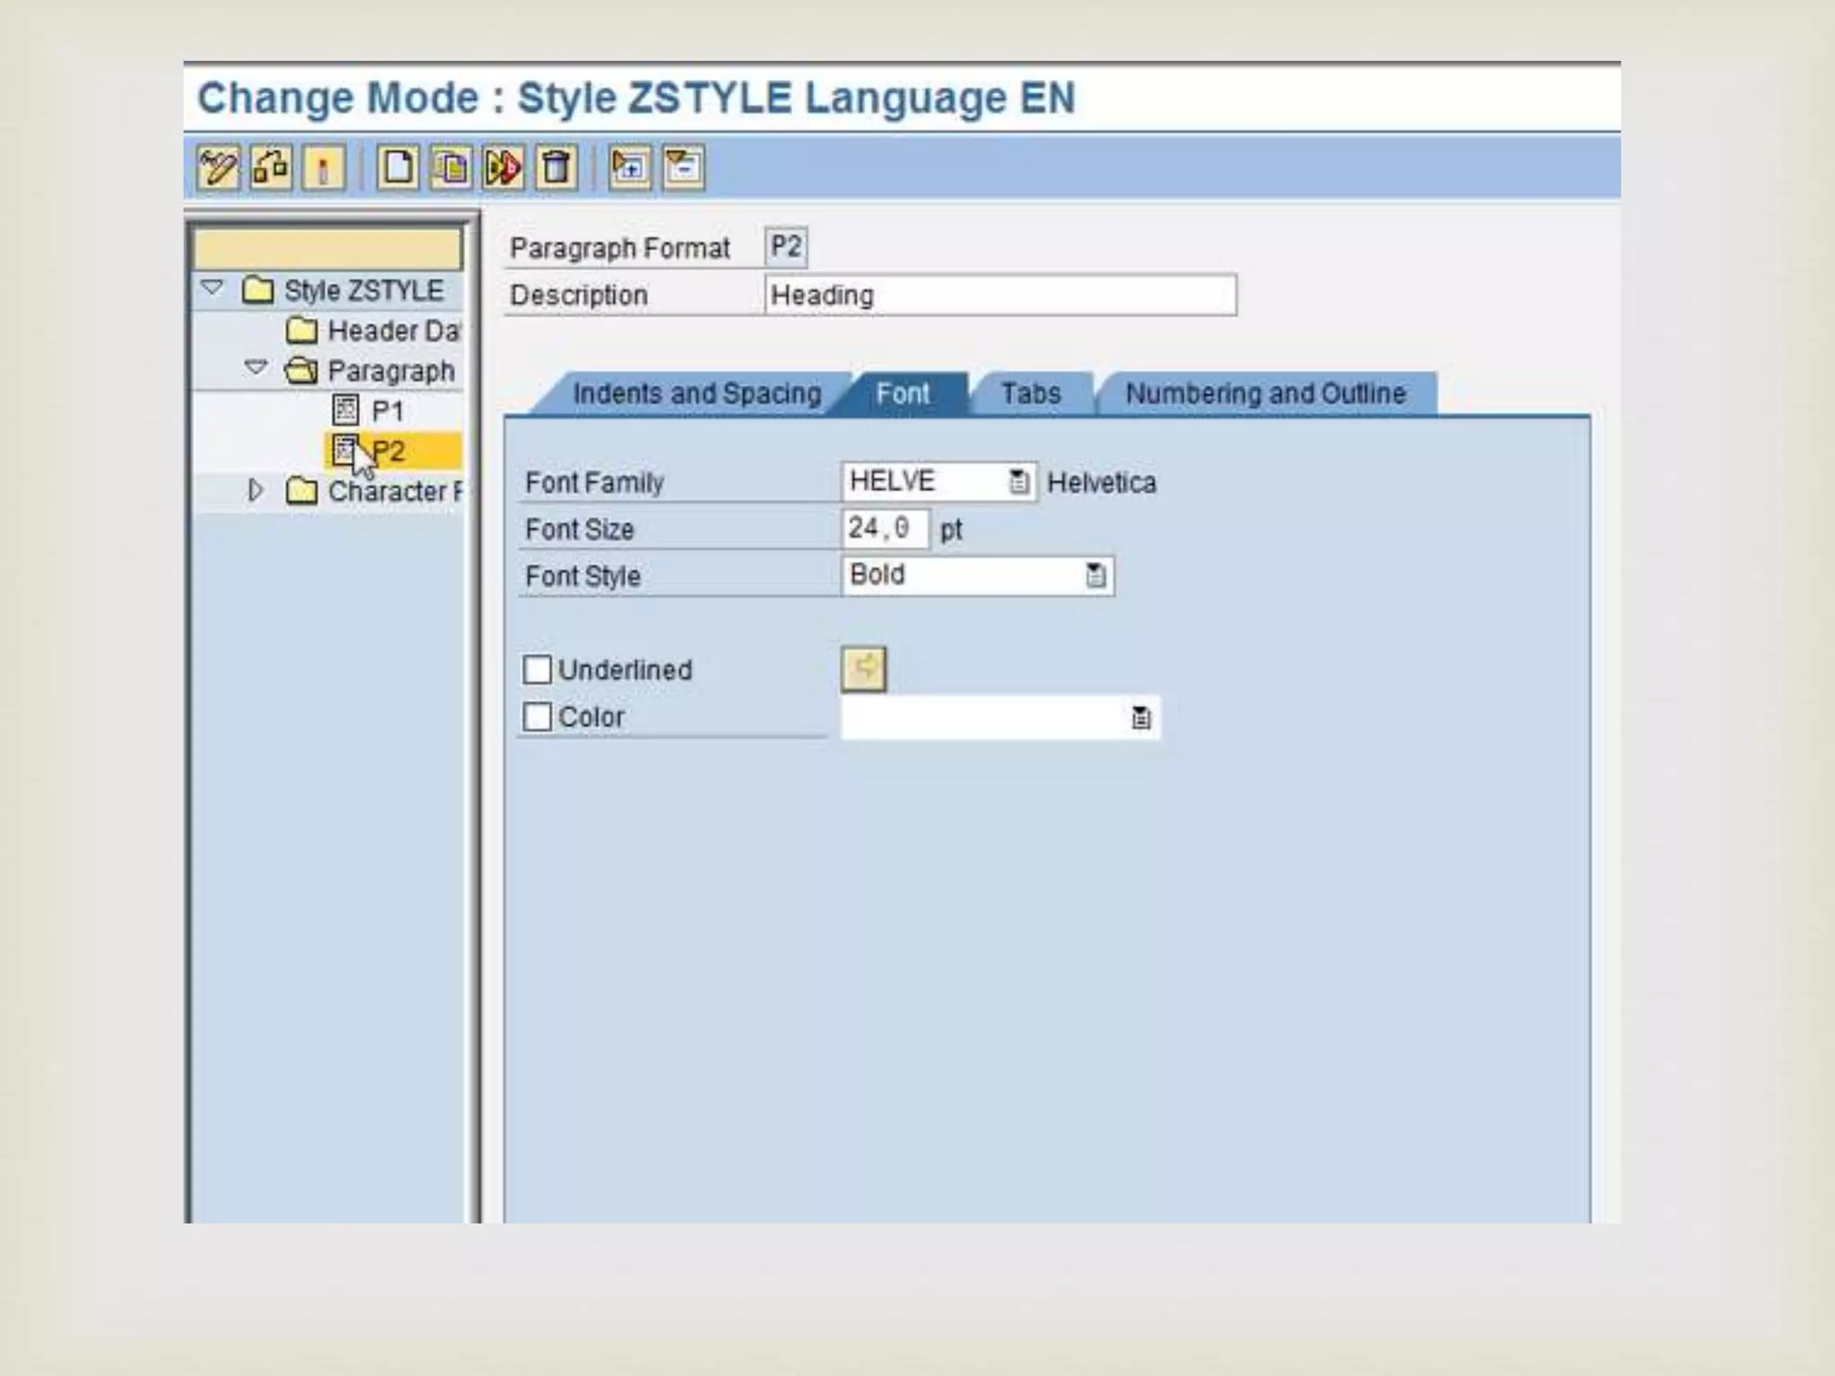Tick the Color checkbox
Viewport: 1835px width, 1376px height.
pyautogui.click(x=537, y=717)
